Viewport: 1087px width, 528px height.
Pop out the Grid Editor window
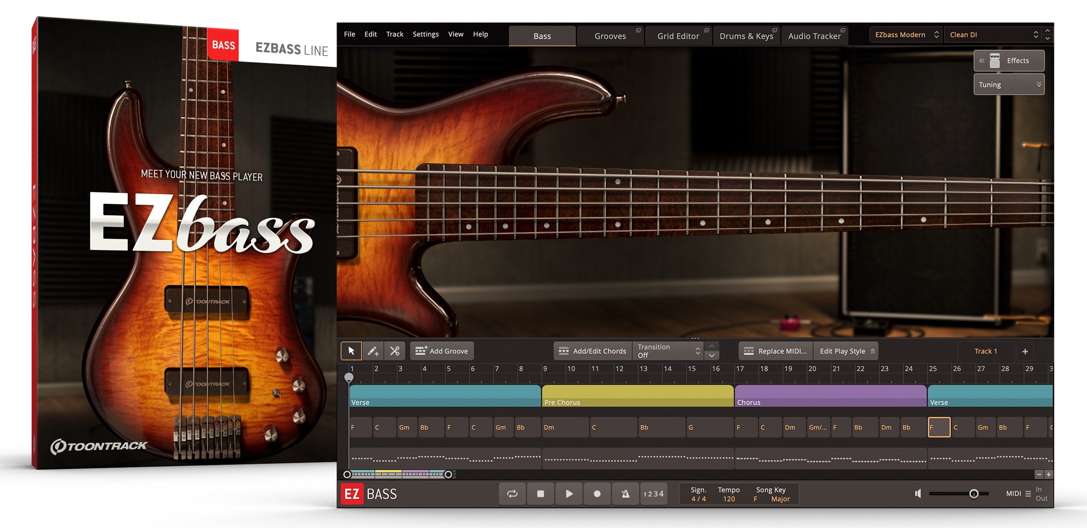coord(707,30)
